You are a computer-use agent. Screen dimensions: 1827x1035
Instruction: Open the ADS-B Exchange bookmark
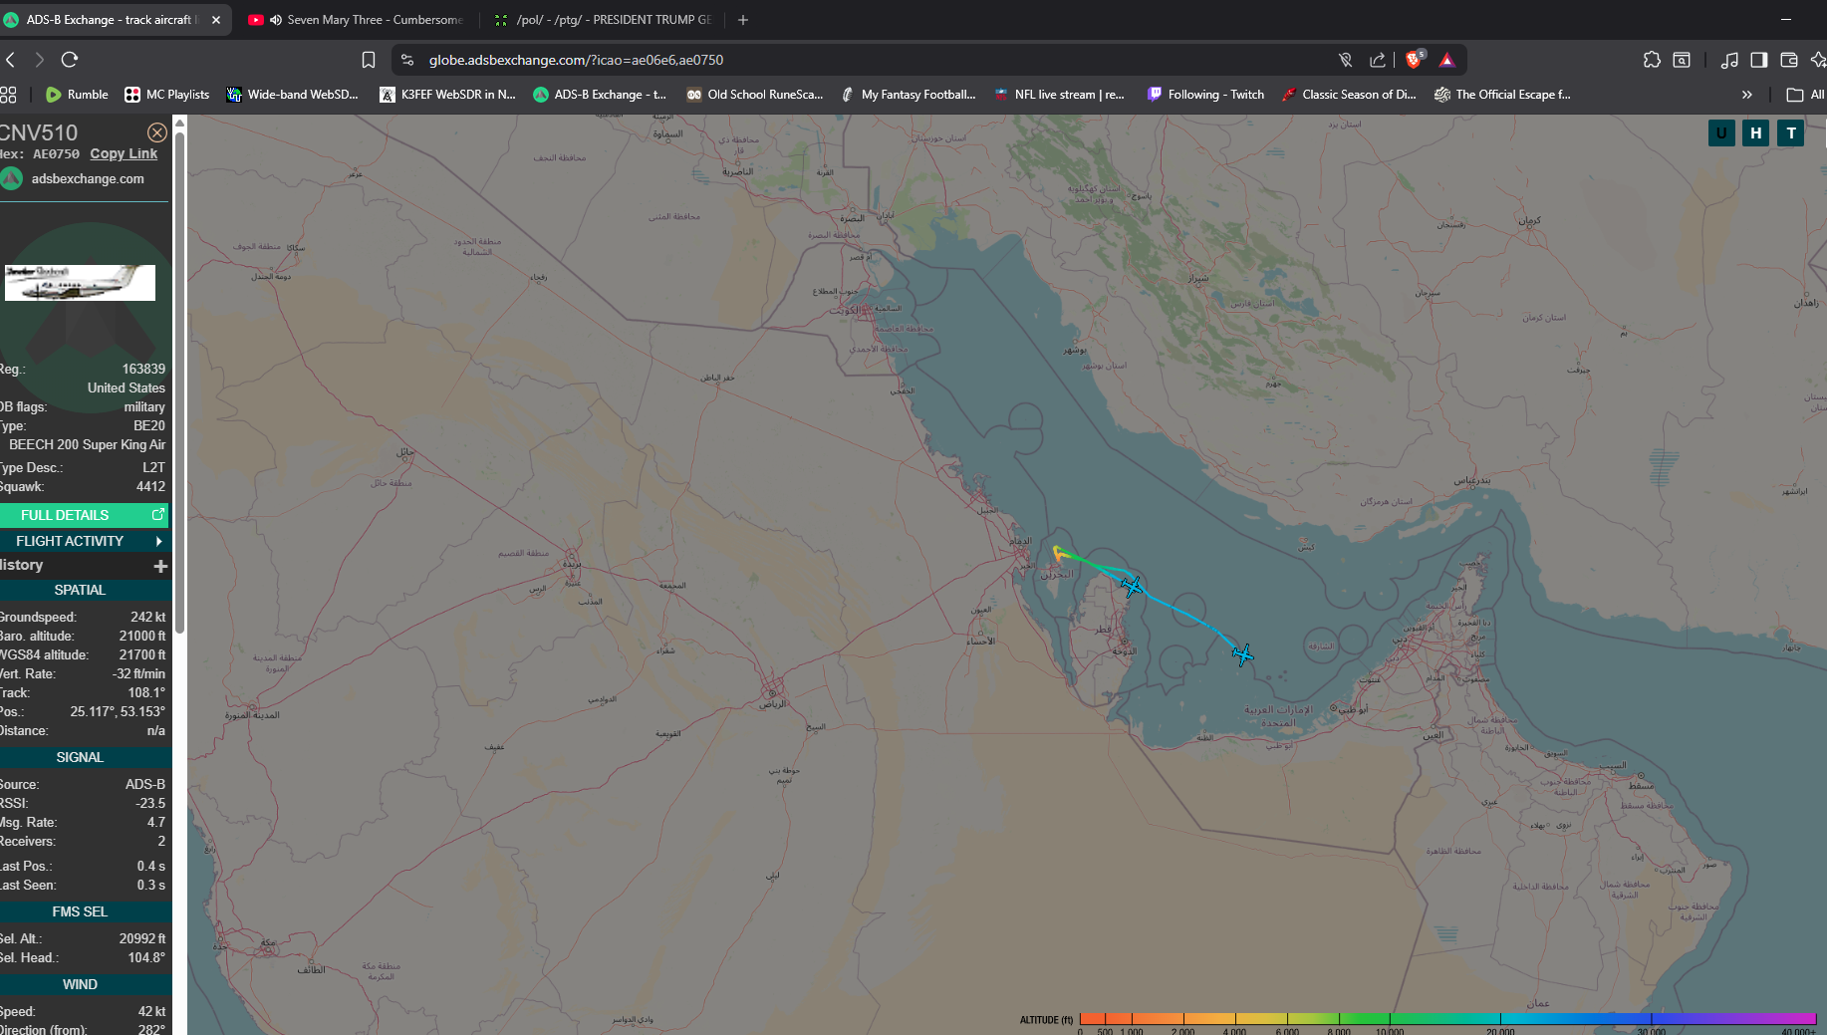(600, 95)
